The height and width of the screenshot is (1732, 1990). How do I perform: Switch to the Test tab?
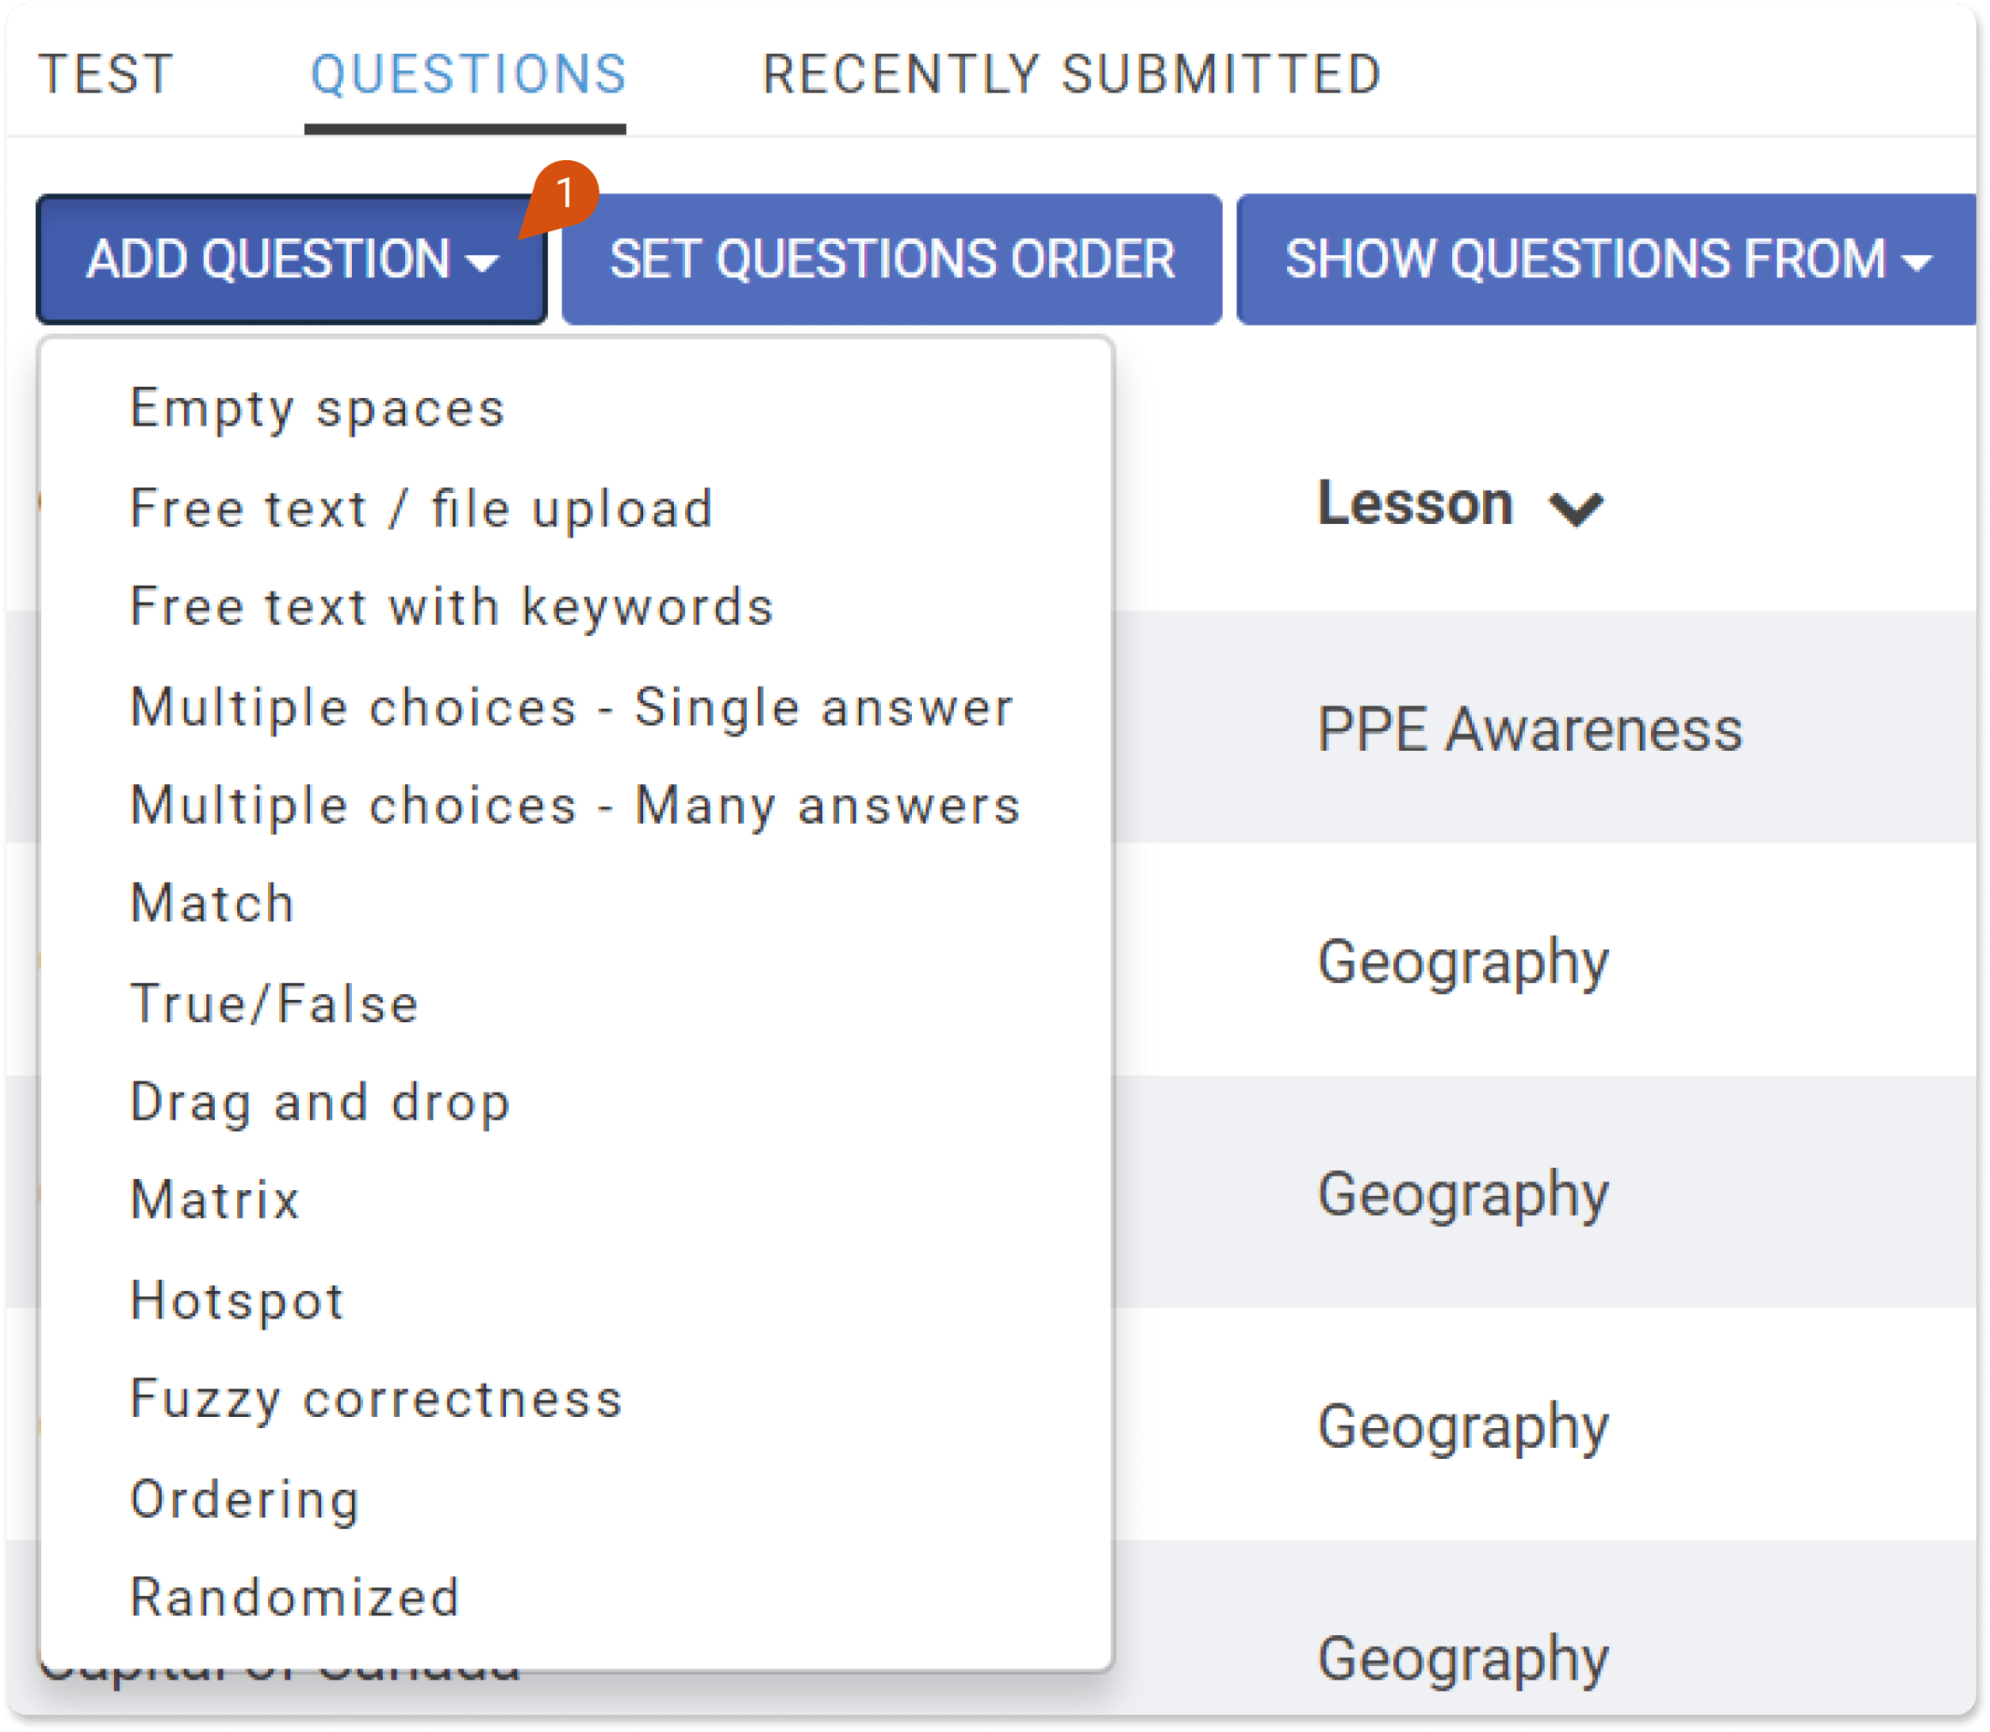click(106, 74)
